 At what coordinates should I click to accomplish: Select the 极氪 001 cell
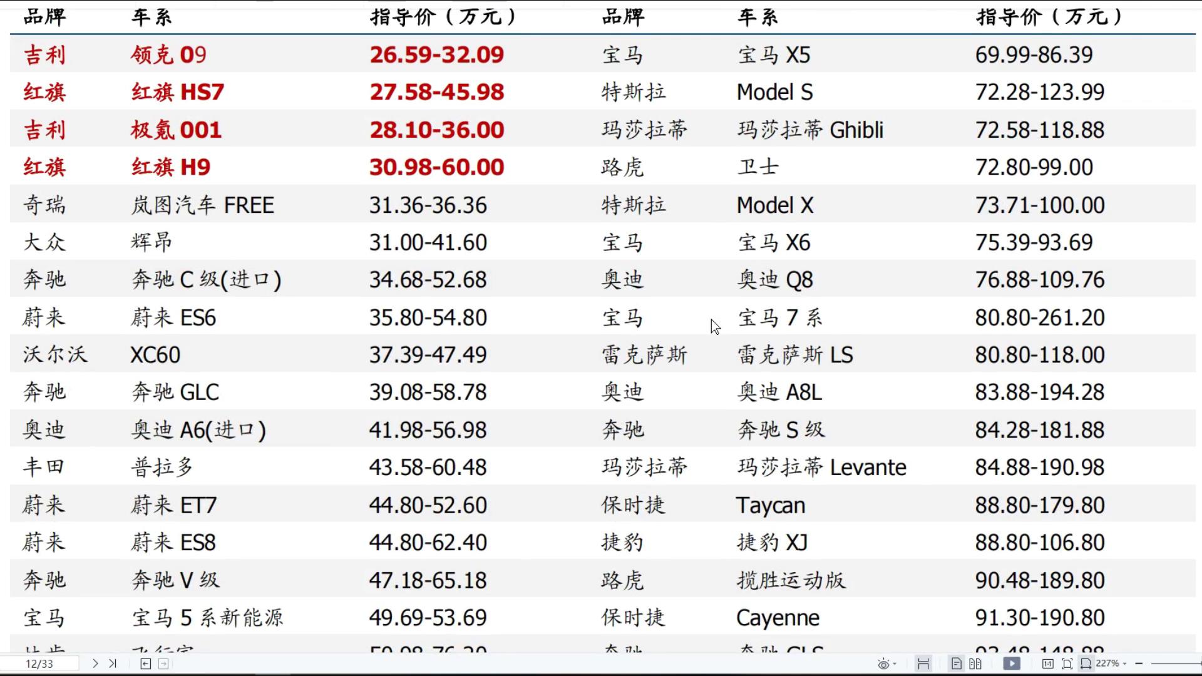tap(176, 130)
